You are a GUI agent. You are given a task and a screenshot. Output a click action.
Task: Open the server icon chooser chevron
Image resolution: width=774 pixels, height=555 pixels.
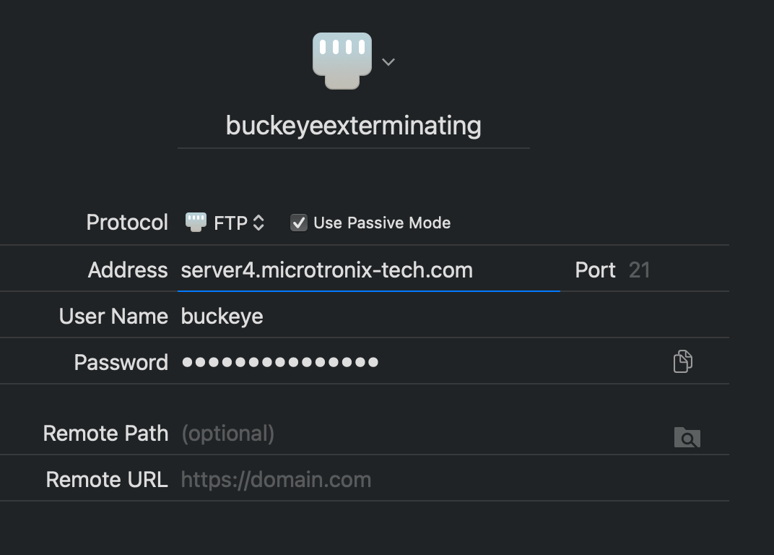point(388,62)
